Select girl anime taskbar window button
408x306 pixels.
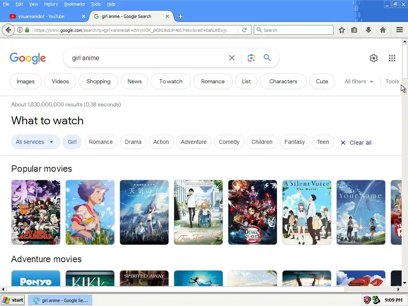coord(60,300)
